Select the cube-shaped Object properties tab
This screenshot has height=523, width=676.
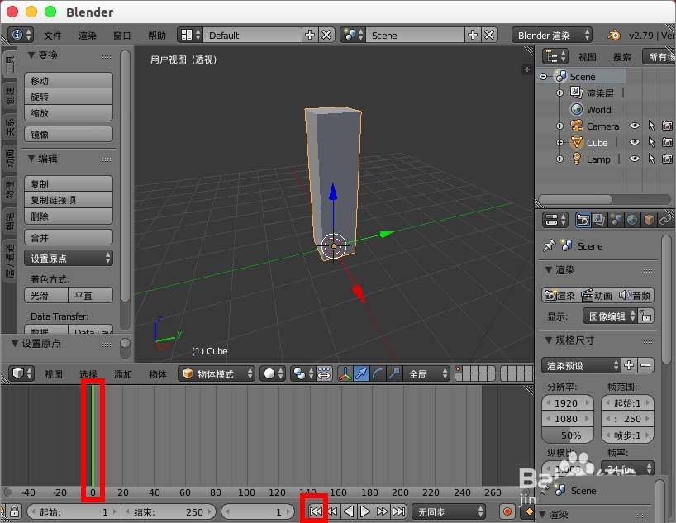(x=649, y=221)
